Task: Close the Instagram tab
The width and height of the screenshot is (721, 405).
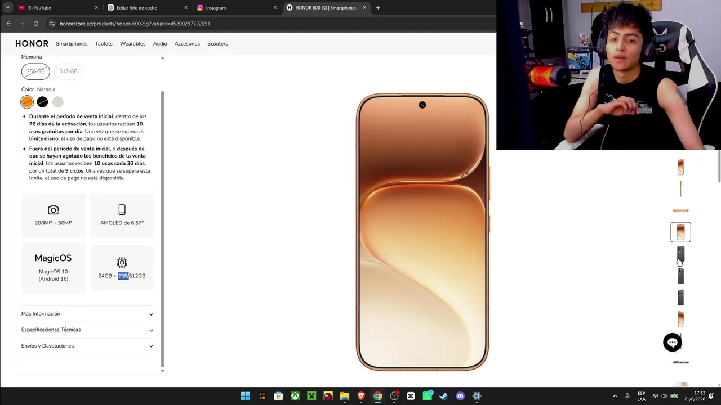Action: coord(275,8)
